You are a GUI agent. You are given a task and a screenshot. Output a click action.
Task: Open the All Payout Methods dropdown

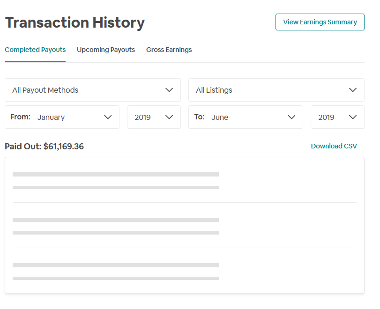93,90
